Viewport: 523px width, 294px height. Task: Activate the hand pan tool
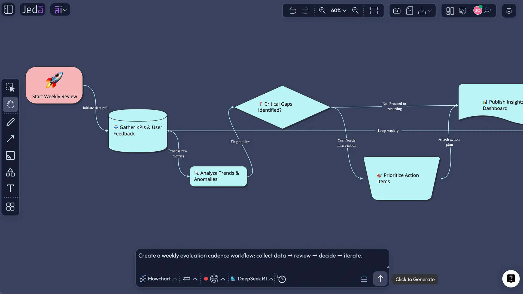point(10,104)
